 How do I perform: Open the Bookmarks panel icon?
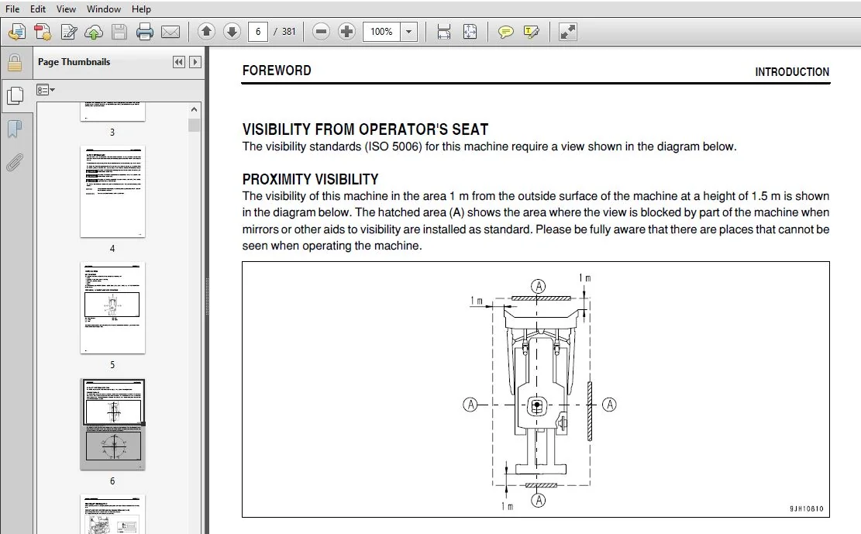[x=15, y=129]
